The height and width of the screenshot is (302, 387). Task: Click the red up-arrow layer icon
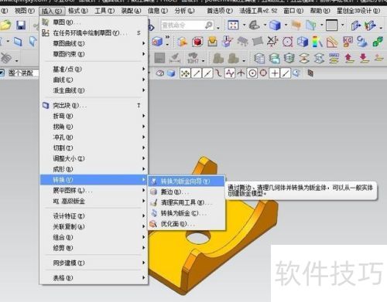[x=349, y=58]
